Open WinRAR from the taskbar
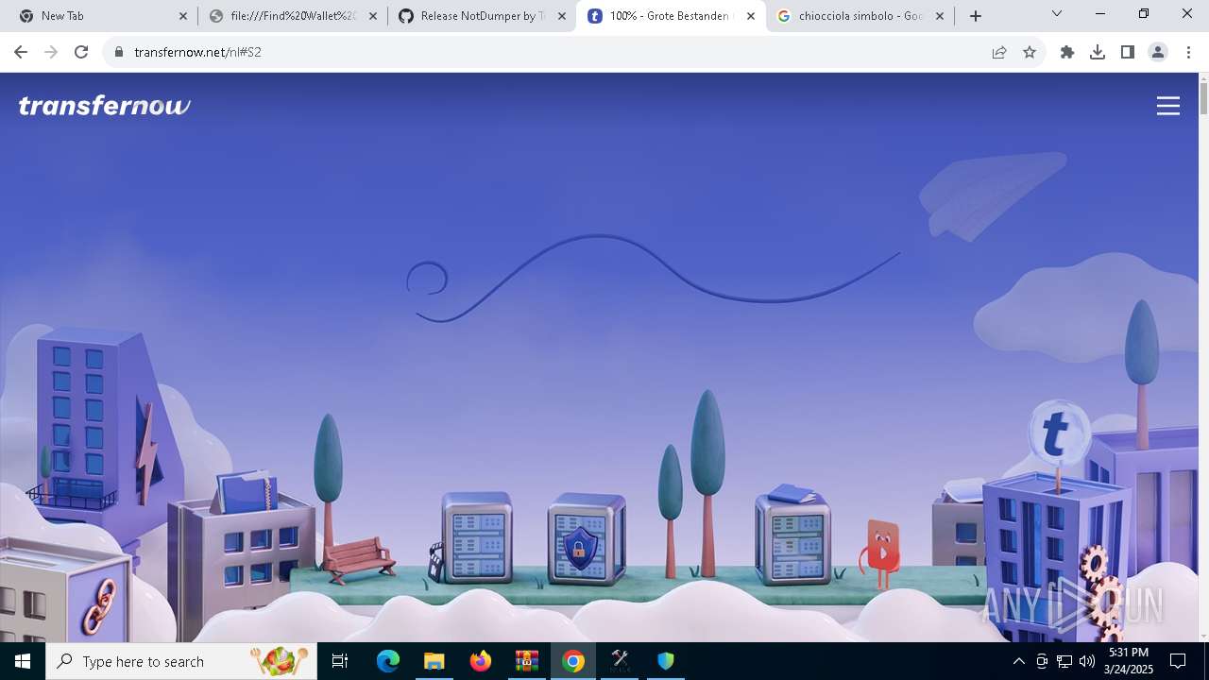Screen dimensions: 1209x680 (526, 661)
